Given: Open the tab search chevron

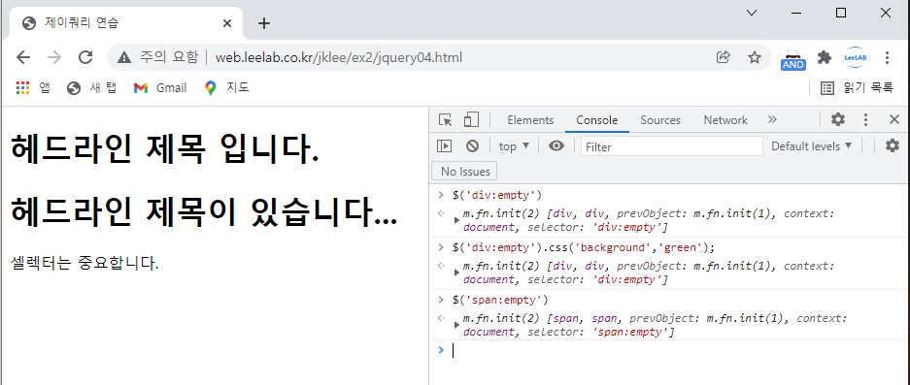Looking at the screenshot, I should (752, 13).
